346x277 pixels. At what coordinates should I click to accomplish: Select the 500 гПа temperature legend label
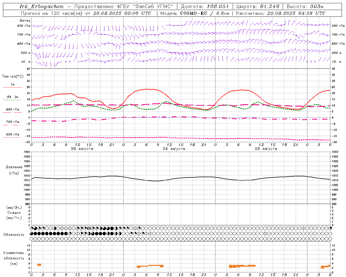click(12, 134)
